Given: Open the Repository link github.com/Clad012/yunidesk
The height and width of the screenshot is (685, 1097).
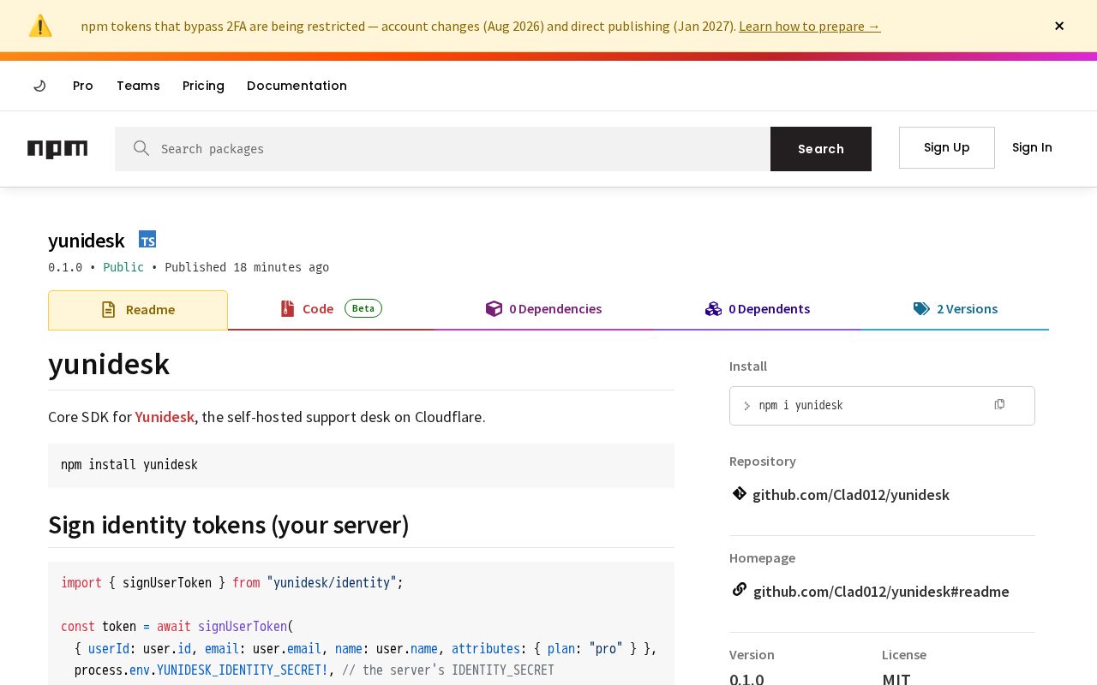Looking at the screenshot, I should 851,495.
